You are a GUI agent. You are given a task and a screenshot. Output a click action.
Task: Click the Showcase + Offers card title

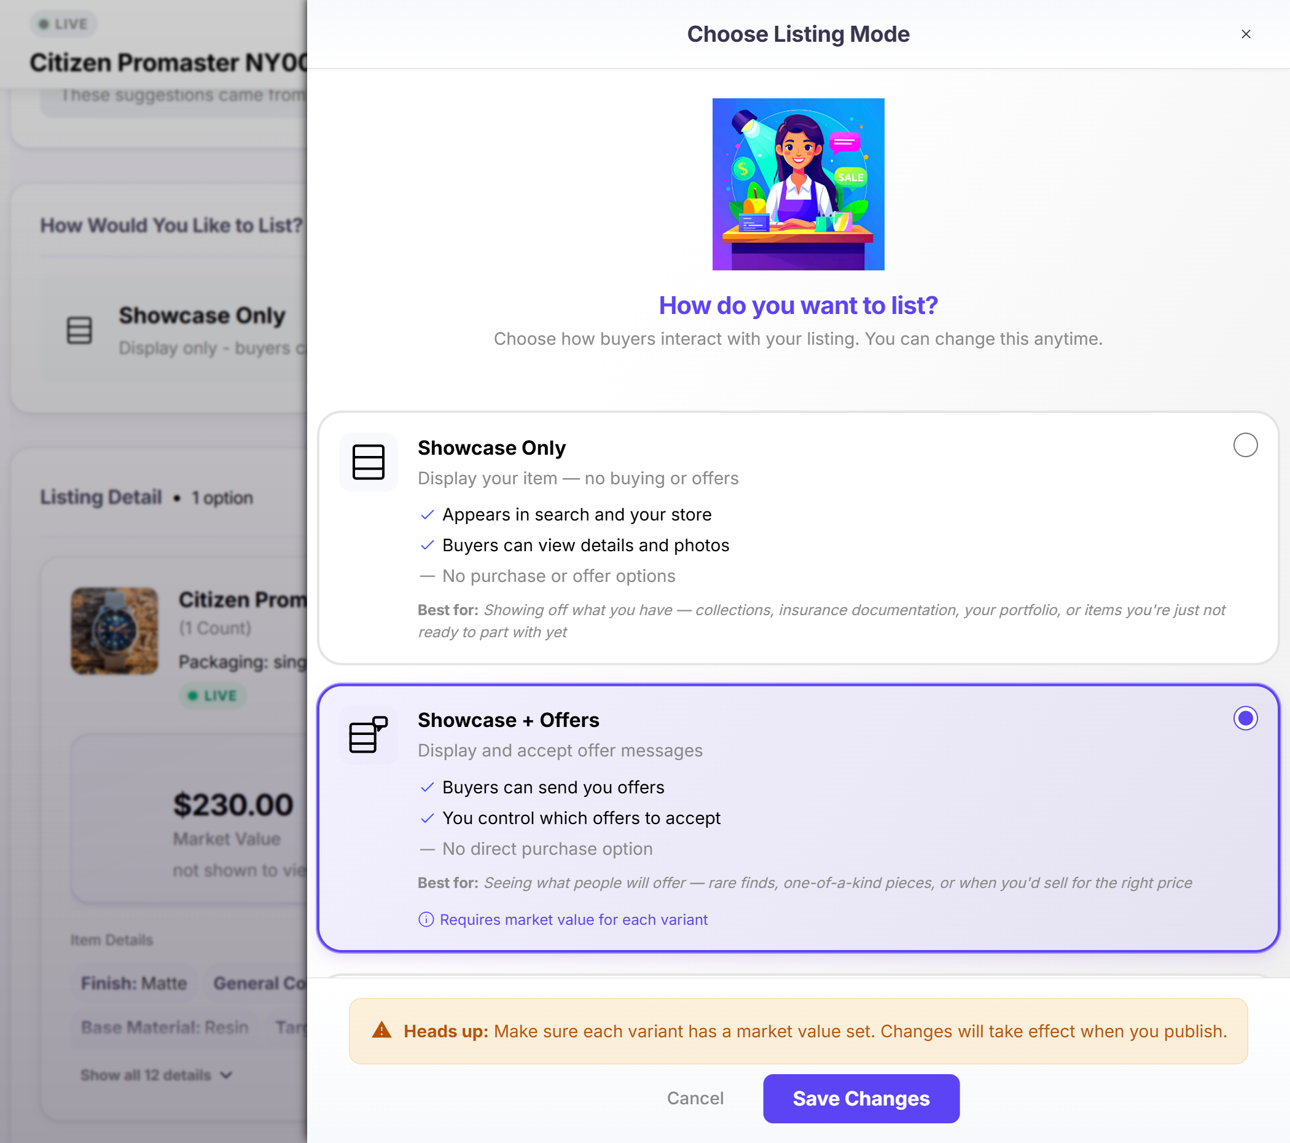pyautogui.click(x=508, y=720)
